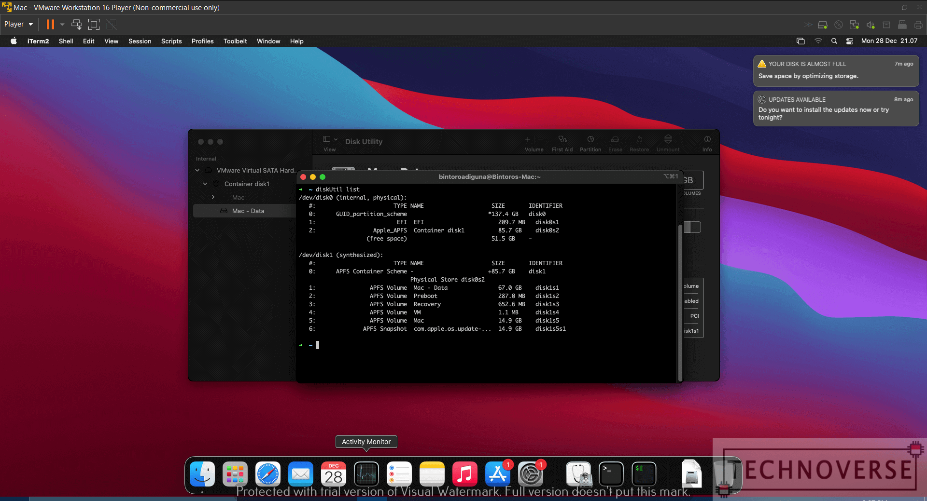The height and width of the screenshot is (501, 927).
Task: Open Activity Monitor from the Dock
Action: pyautogui.click(x=366, y=474)
